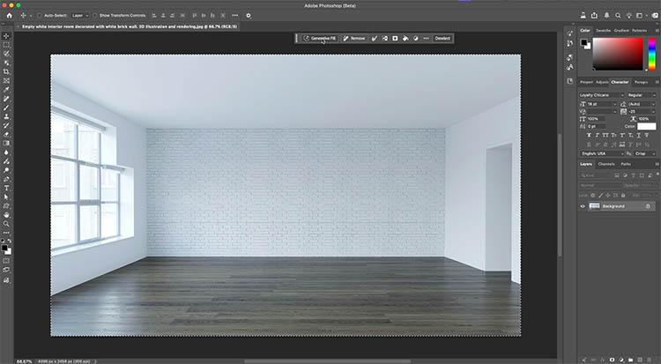
Task: Enable Show Transform Controls checkbox
Action: coord(94,16)
